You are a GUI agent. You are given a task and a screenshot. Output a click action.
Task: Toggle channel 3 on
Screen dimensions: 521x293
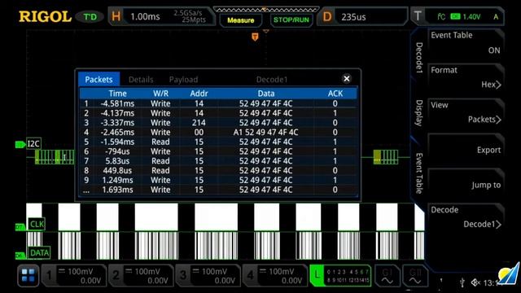(x=208, y=275)
